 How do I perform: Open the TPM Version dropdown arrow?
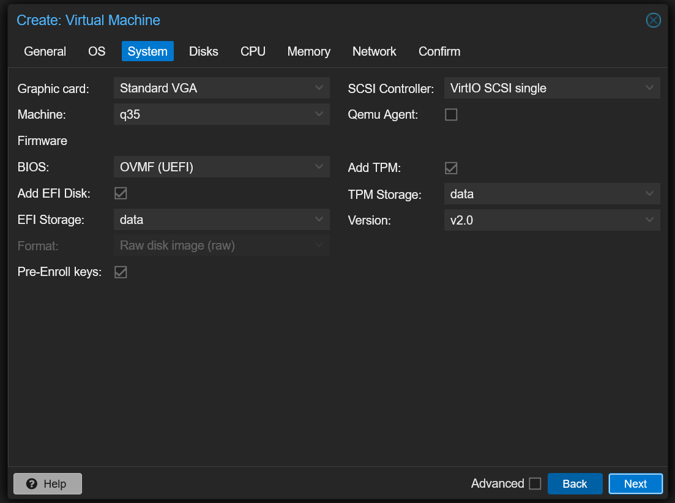pyautogui.click(x=649, y=220)
